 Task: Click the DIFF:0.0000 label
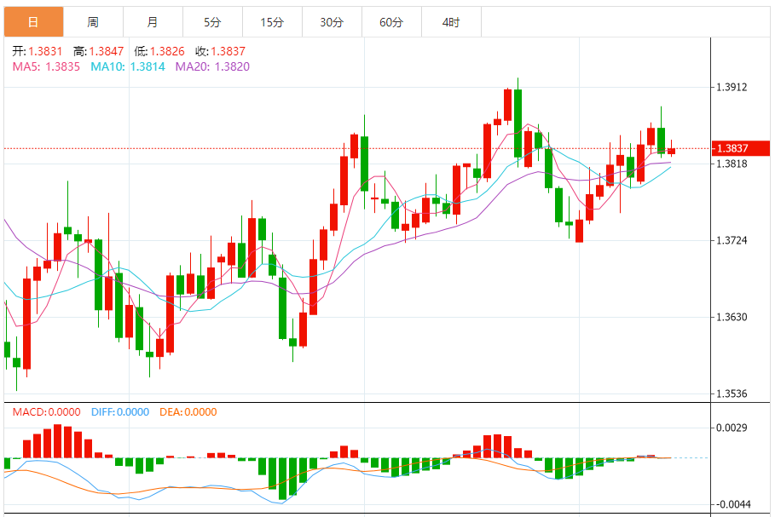(120, 412)
